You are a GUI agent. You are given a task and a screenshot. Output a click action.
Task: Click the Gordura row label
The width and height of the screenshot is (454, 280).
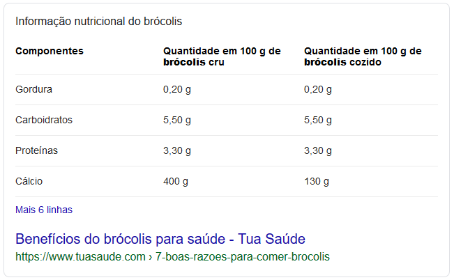(x=34, y=89)
